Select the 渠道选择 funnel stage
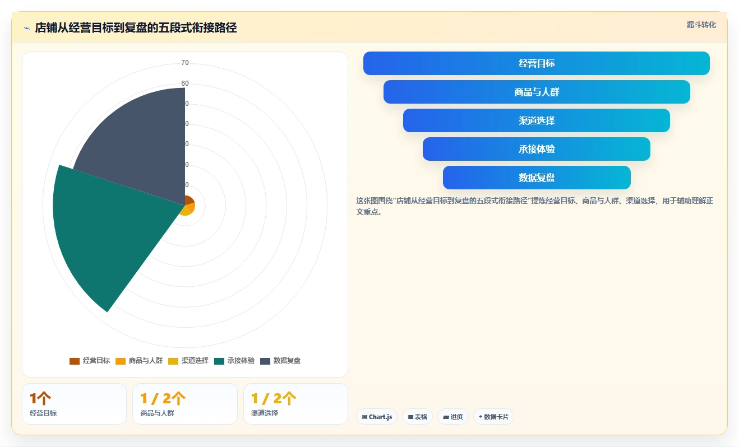 coord(537,120)
